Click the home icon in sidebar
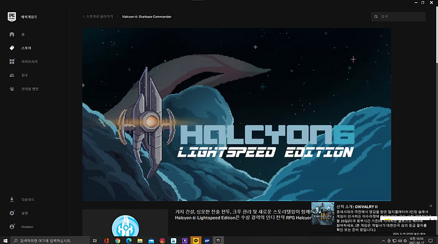This screenshot has height=244, width=438. coord(12,34)
